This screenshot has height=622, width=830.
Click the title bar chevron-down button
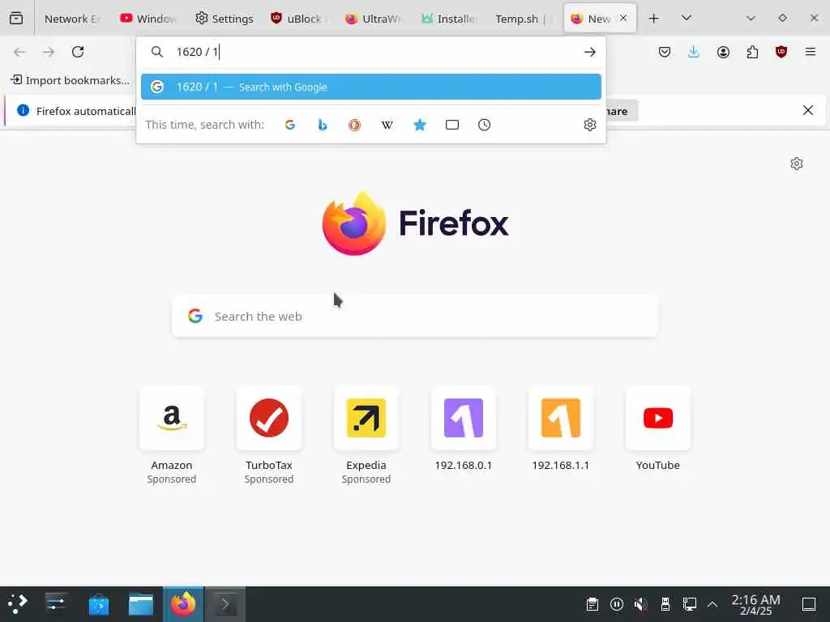click(x=751, y=18)
